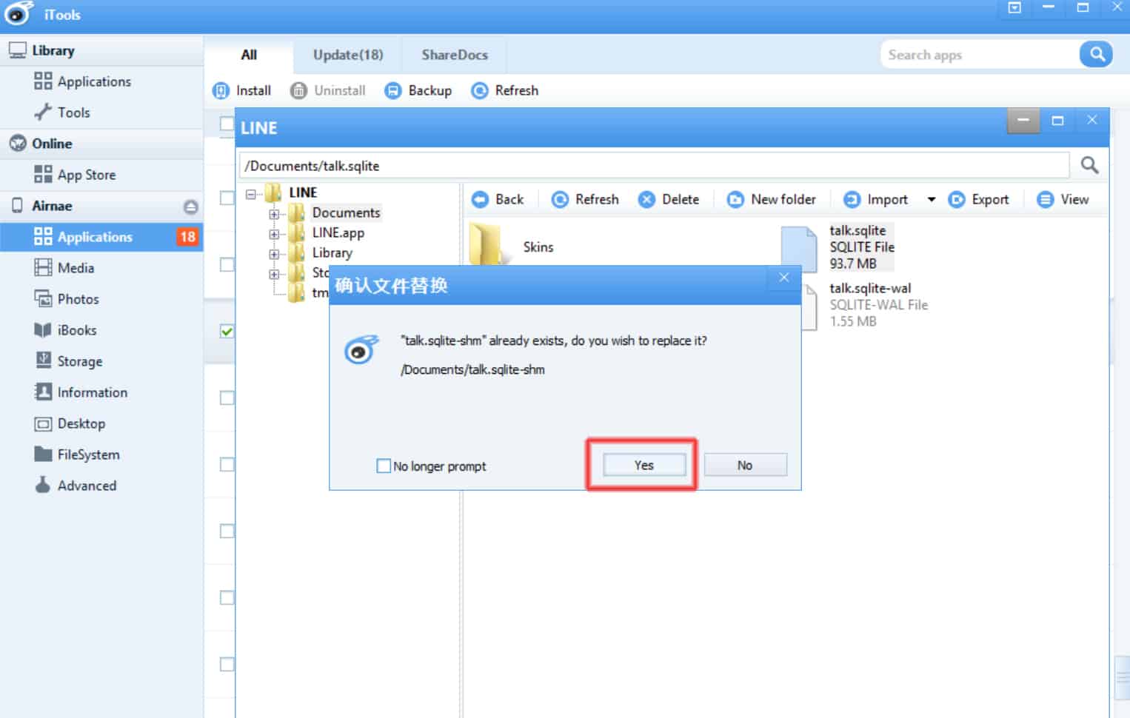The height and width of the screenshot is (718, 1130).
Task: Click the Delete icon in file toolbar
Action: [x=646, y=200]
